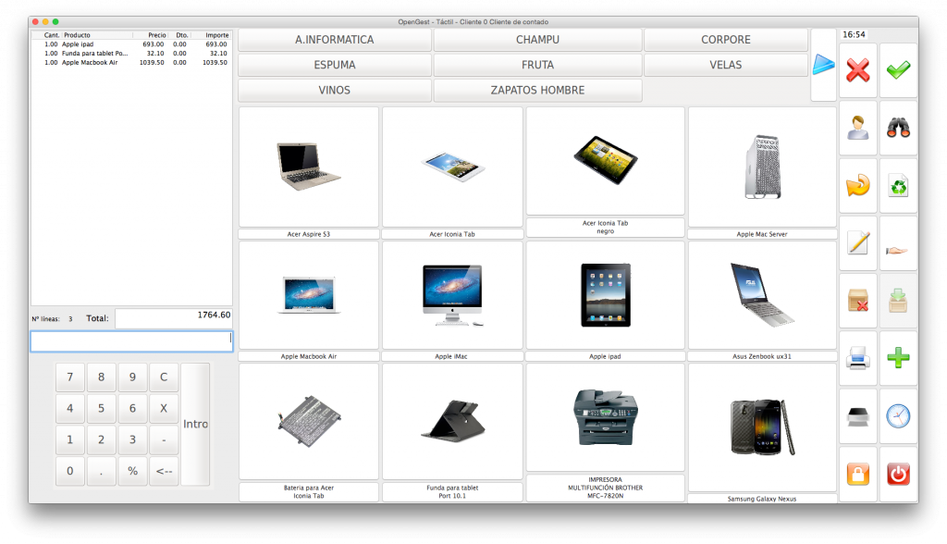Click the red X cancel icon

point(857,70)
